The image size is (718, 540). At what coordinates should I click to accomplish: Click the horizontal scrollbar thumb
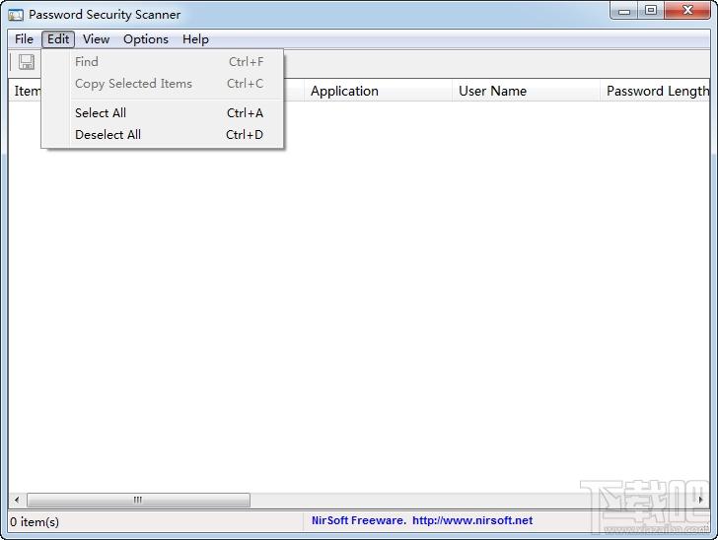(138, 500)
